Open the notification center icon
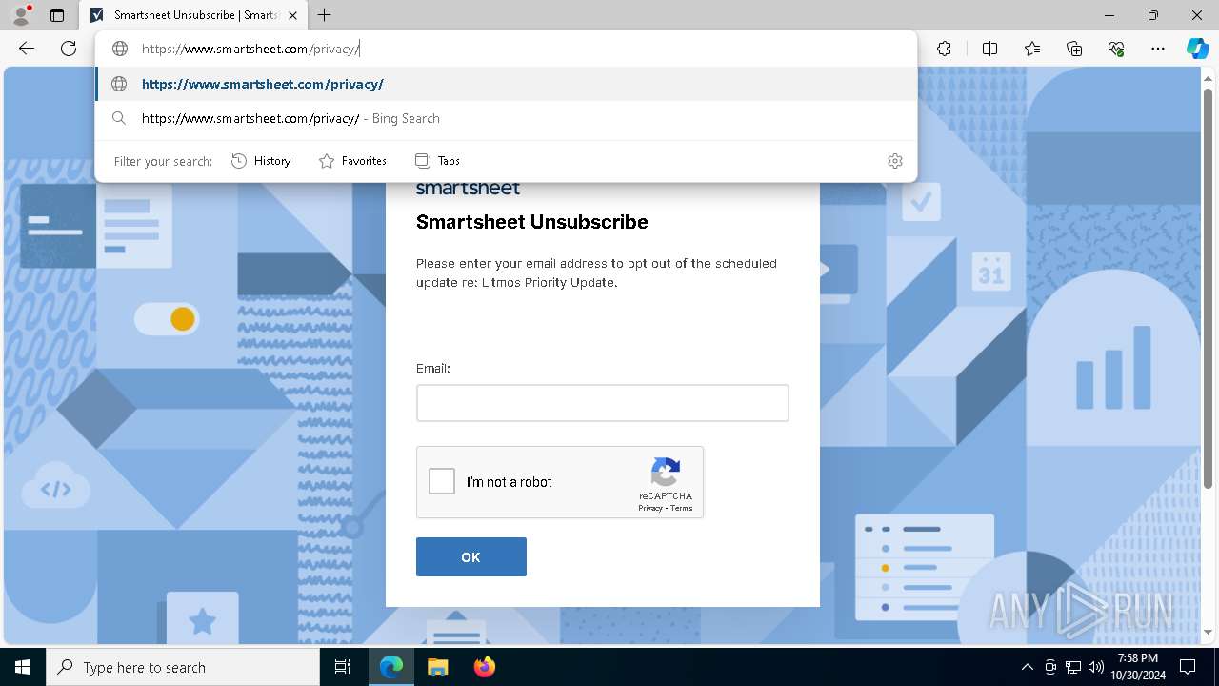 pos(1188,667)
